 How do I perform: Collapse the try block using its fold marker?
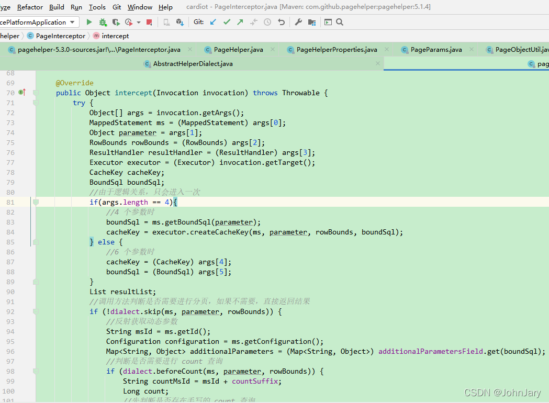click(x=35, y=103)
